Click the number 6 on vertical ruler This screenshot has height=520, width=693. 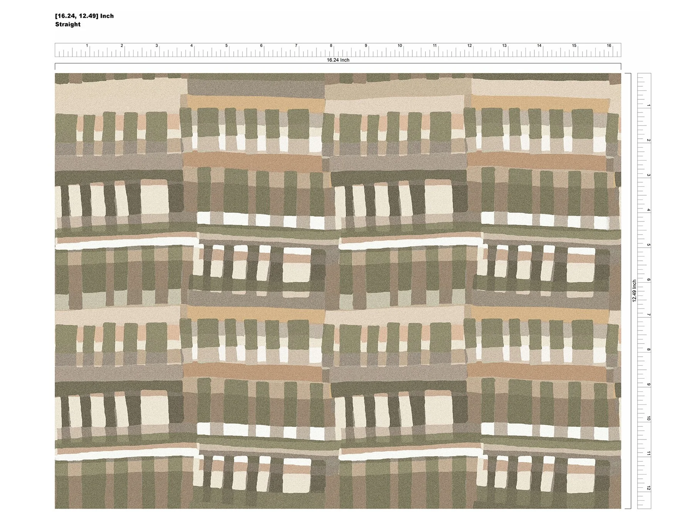pos(649,280)
